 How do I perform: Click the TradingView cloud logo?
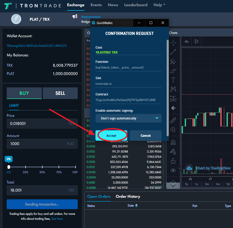[189, 168]
